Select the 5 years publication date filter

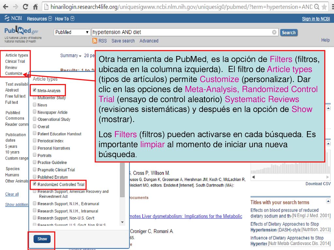tap(11, 146)
